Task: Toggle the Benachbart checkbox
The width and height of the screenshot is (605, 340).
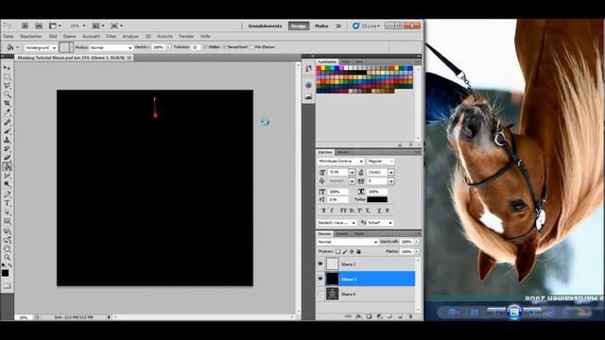Action: (225, 47)
